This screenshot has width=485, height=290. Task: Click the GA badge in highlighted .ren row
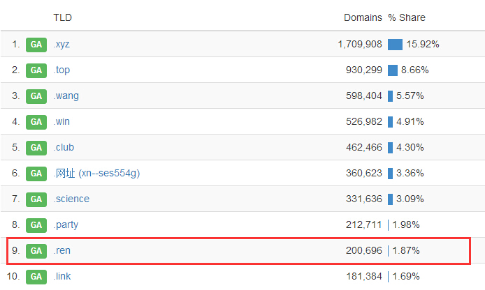tap(36, 251)
